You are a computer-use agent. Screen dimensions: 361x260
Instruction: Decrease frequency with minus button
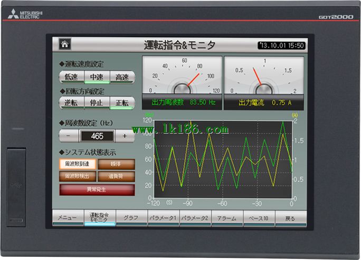coord(69,136)
